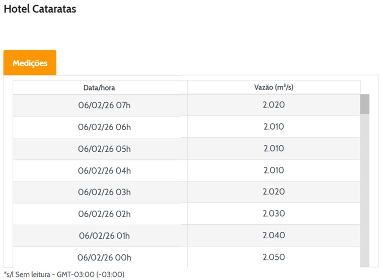The height and width of the screenshot is (280, 381).
Task: Select the 06/02/26 02h date cell
Action: (x=104, y=214)
